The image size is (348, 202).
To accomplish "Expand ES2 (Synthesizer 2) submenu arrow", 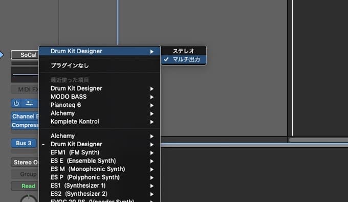I will click(x=152, y=194).
